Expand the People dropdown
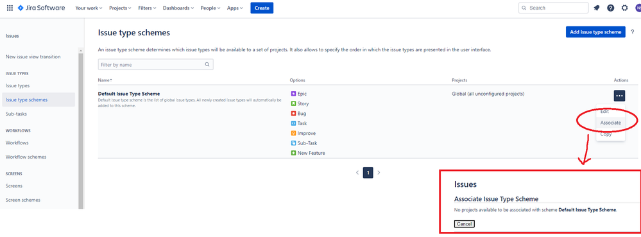Screen dimensions: 641x237 [x=210, y=8]
